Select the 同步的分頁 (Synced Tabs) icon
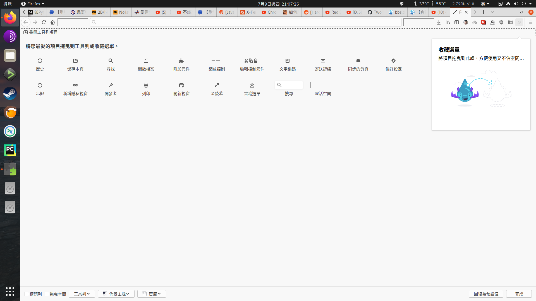The height and width of the screenshot is (301, 536). click(x=358, y=61)
